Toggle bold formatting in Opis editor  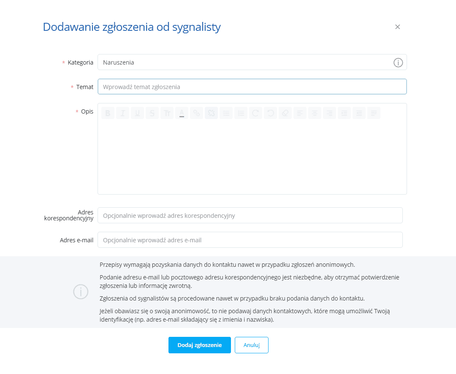click(x=108, y=113)
